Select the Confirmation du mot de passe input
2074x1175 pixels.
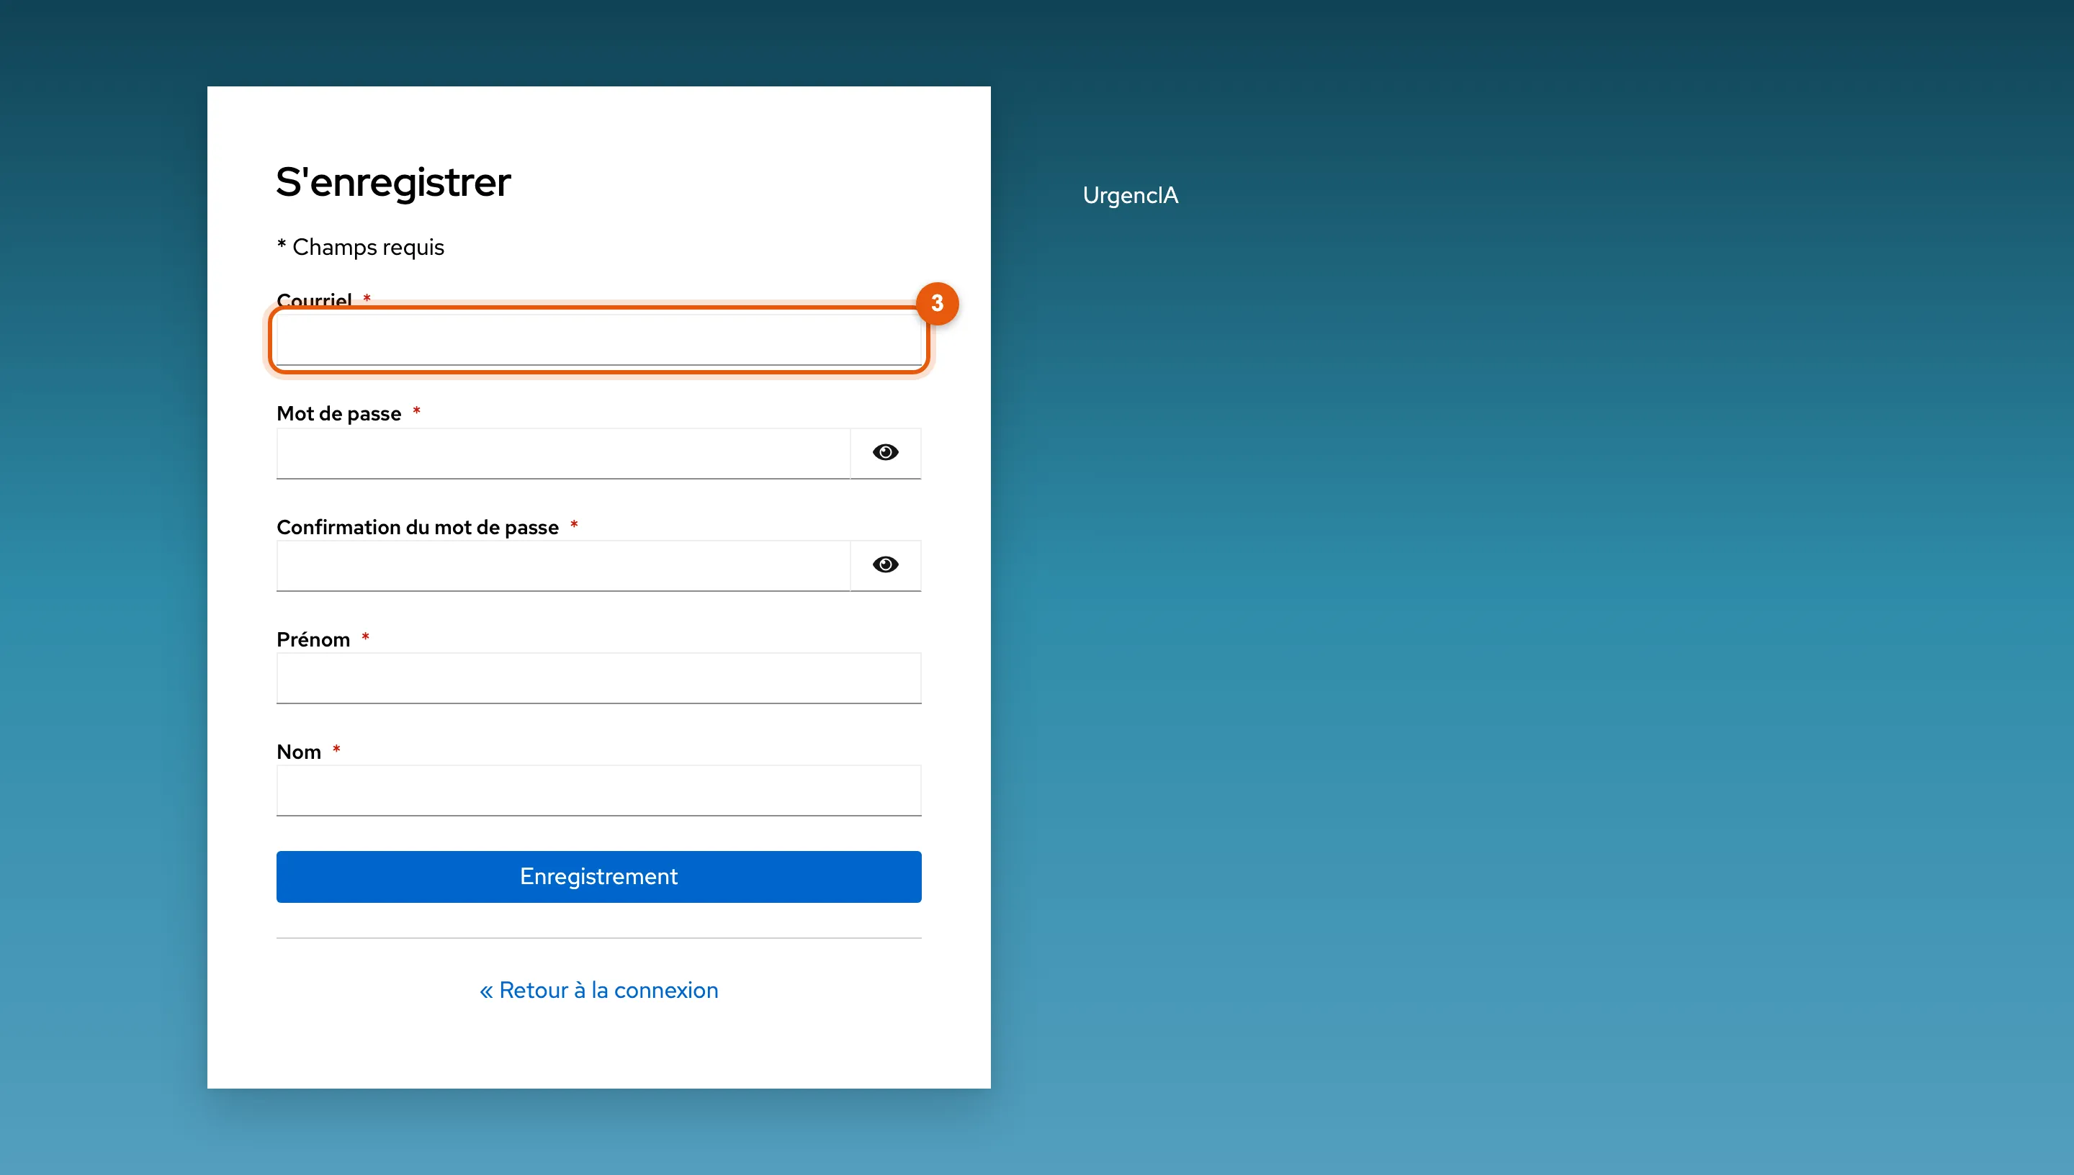[x=563, y=565]
